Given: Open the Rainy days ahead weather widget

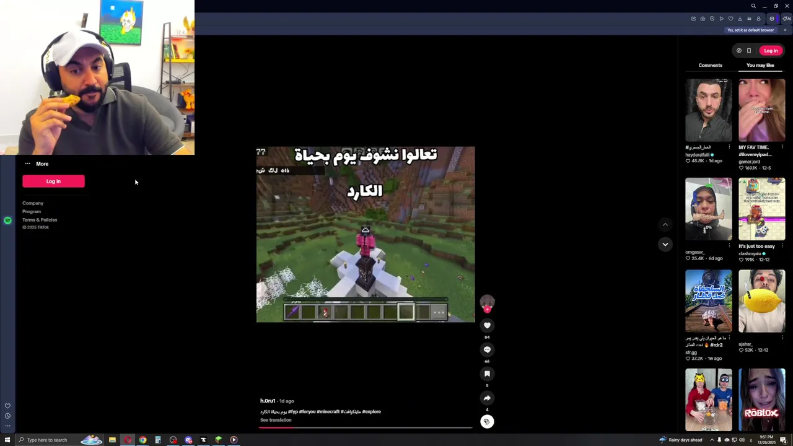Looking at the screenshot, I should [680, 440].
